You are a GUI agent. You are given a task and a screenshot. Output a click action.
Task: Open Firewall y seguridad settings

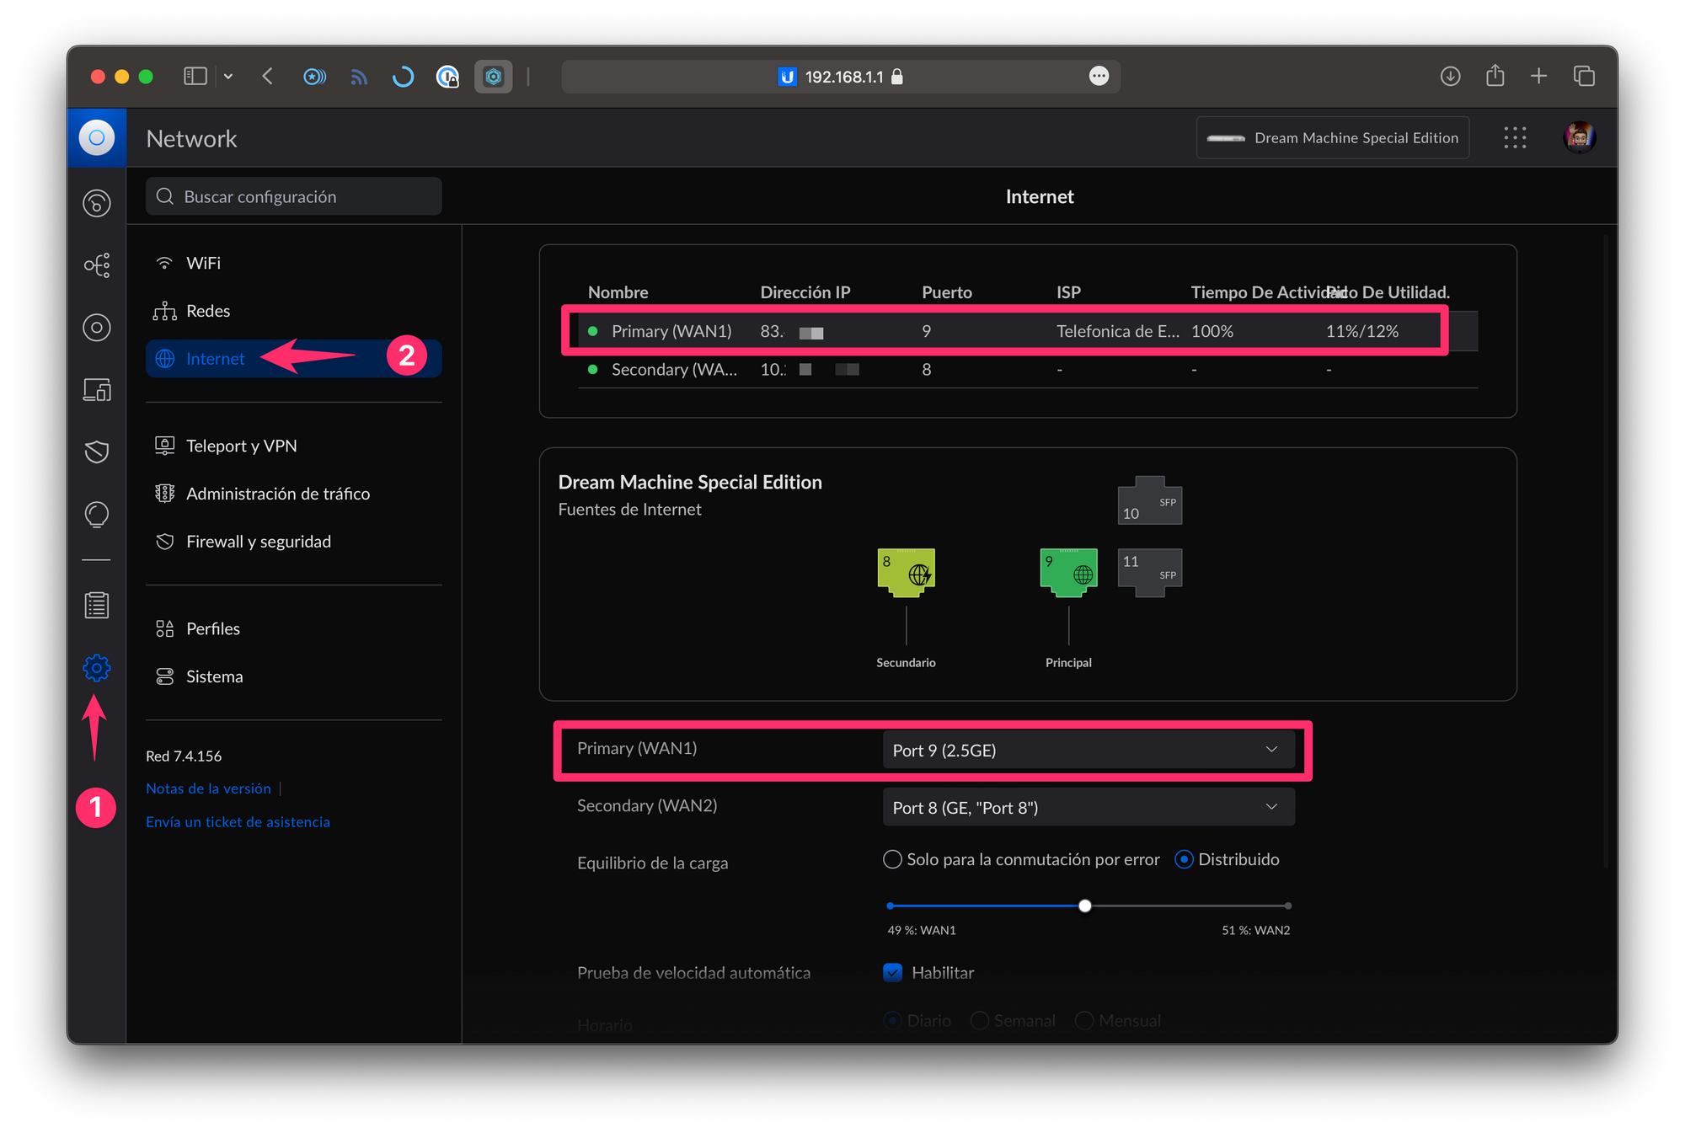pyautogui.click(x=293, y=541)
